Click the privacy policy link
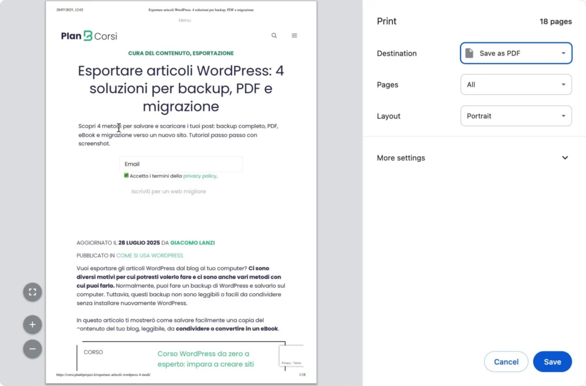This screenshot has width=586, height=386. 200,176
